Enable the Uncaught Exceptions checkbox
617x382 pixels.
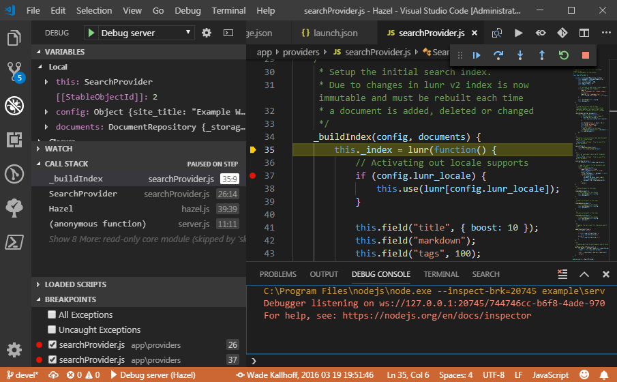[52, 330]
